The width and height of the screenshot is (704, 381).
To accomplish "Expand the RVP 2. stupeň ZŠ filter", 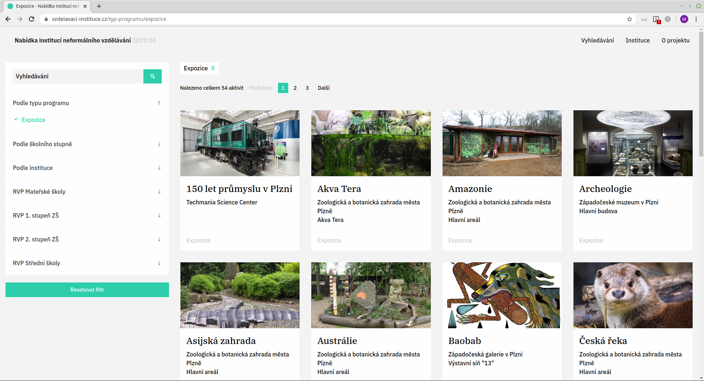I will pyautogui.click(x=87, y=239).
